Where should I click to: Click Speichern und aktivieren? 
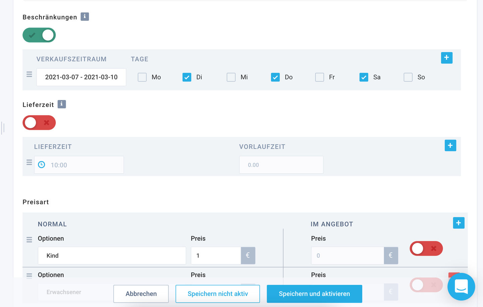click(x=314, y=294)
